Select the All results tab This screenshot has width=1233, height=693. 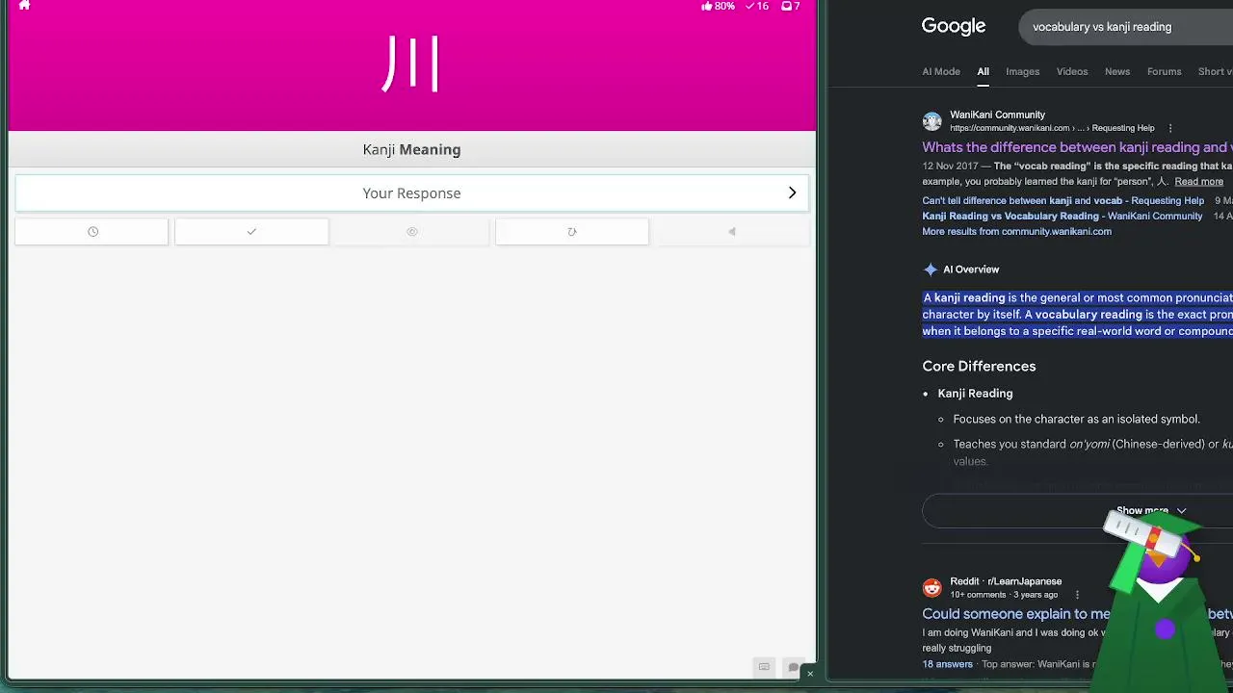click(x=983, y=71)
